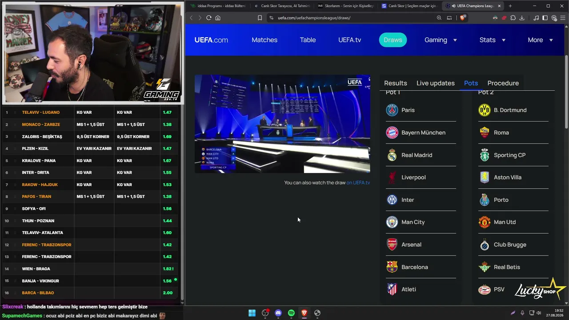Select the Draws navigation pill
569x320 pixels.
(393, 40)
